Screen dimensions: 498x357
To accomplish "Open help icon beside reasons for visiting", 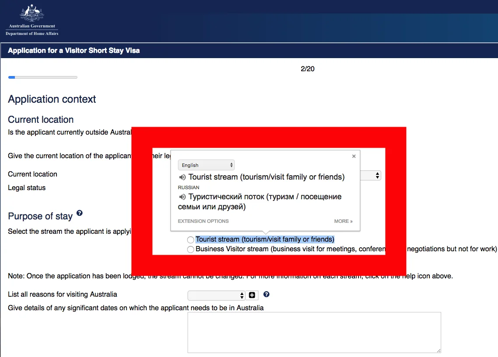I will point(266,295).
